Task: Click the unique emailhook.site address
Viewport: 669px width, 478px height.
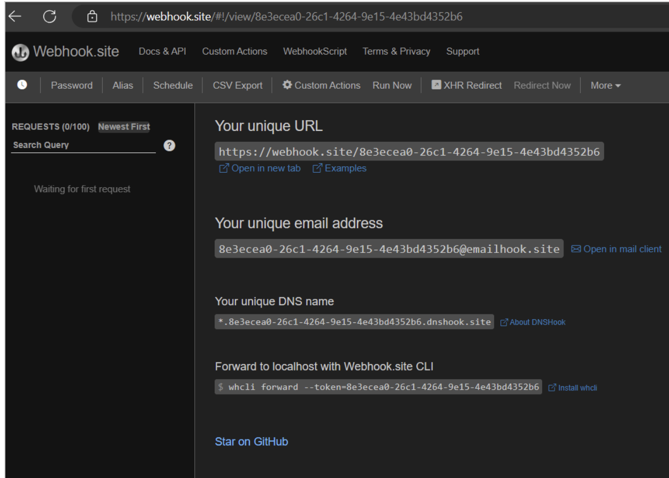Action: click(x=390, y=249)
